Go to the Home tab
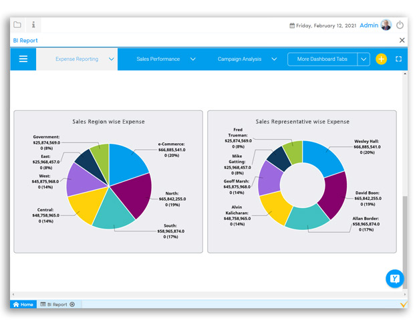This screenshot has height=325, width=417. [x=23, y=304]
